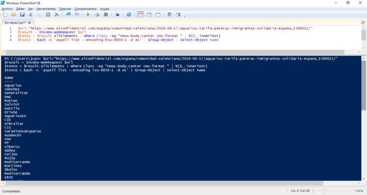Undo the last edit via toolbar arrow

click(x=67, y=15)
